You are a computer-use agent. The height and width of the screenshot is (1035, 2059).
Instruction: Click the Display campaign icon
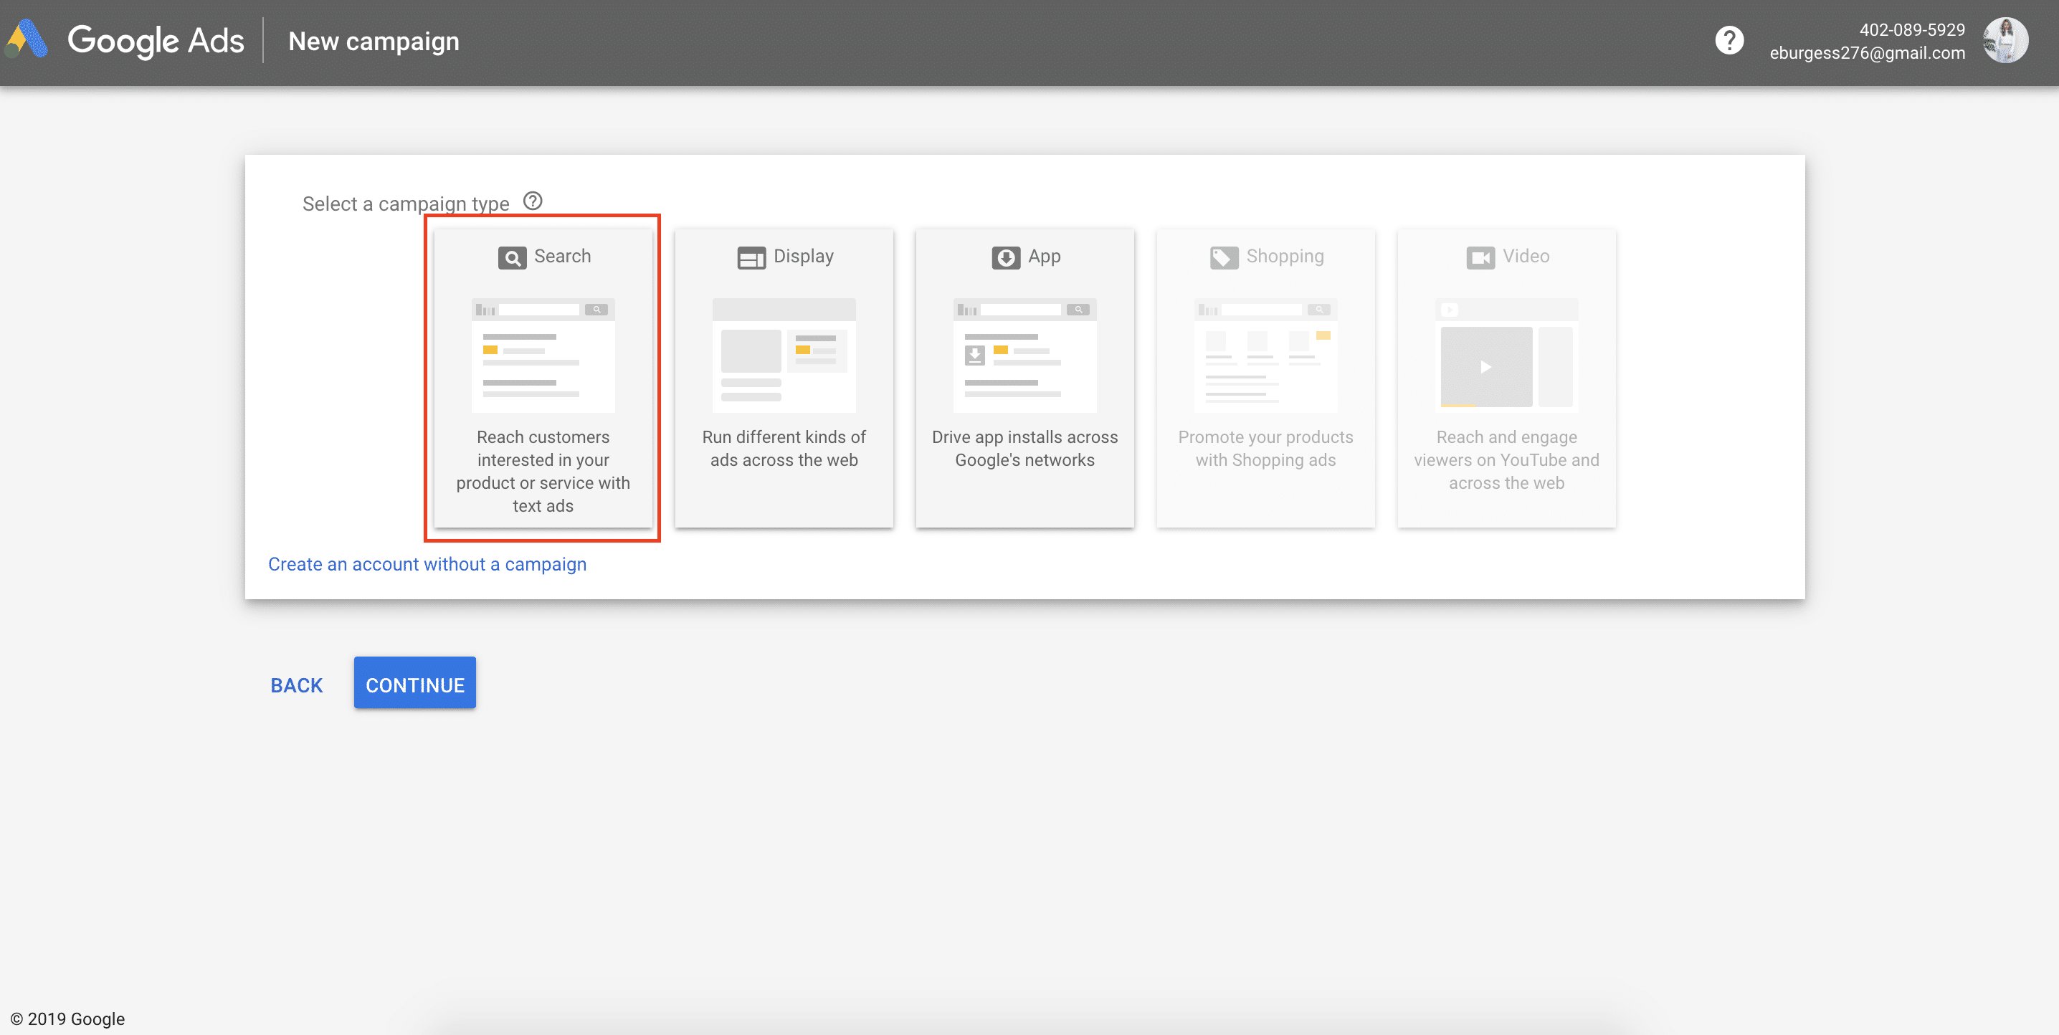(751, 257)
